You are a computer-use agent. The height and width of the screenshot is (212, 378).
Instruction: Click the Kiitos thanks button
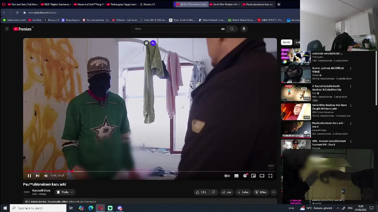[261, 192]
